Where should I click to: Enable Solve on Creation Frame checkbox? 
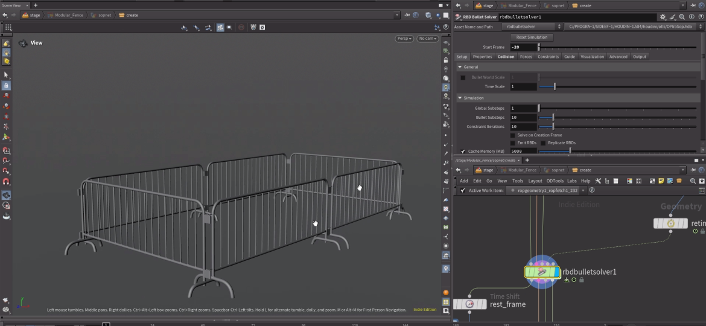point(513,135)
